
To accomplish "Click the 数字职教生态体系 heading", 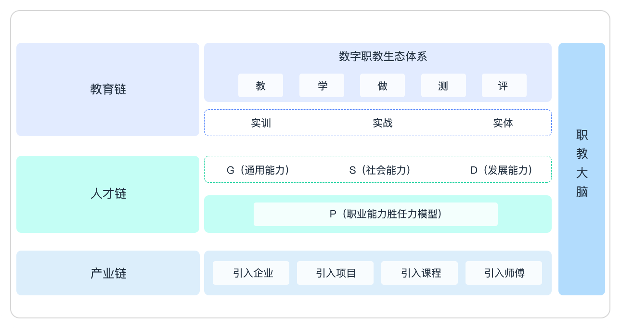I will pos(383,57).
